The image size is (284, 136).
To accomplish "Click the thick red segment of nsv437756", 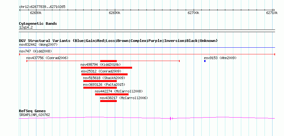I will [108, 61].
